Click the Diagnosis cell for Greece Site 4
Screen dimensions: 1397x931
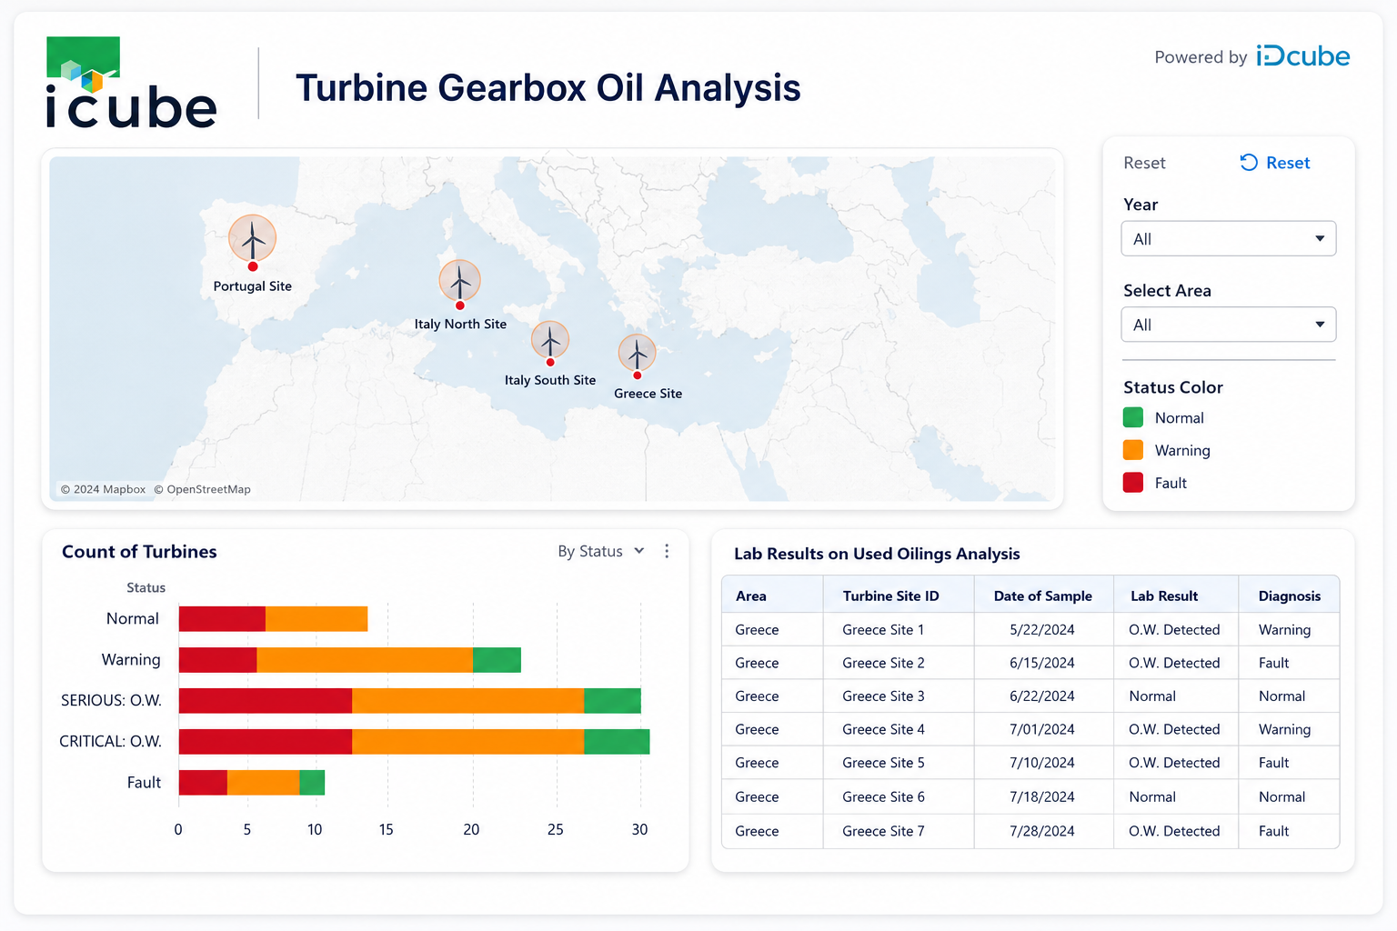point(1289,729)
